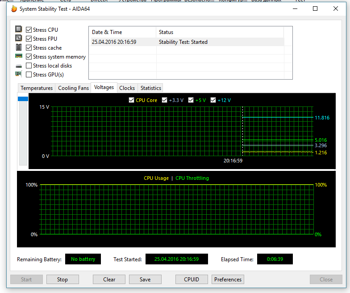350x293 pixels.
Task: Click the 'No battery' status field
Action: click(83, 259)
